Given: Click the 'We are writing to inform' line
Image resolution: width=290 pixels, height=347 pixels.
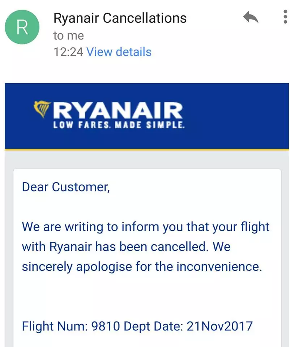Looking at the screenshot, I should (x=146, y=227).
